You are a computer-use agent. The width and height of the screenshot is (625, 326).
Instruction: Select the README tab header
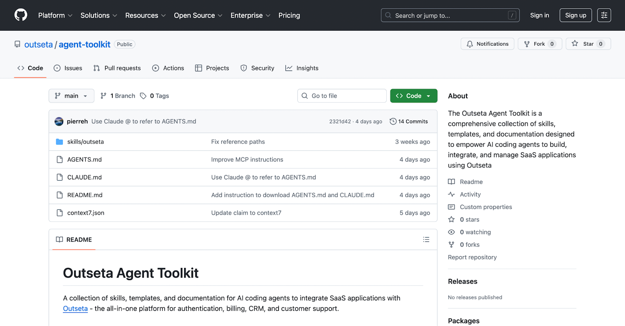coord(74,240)
